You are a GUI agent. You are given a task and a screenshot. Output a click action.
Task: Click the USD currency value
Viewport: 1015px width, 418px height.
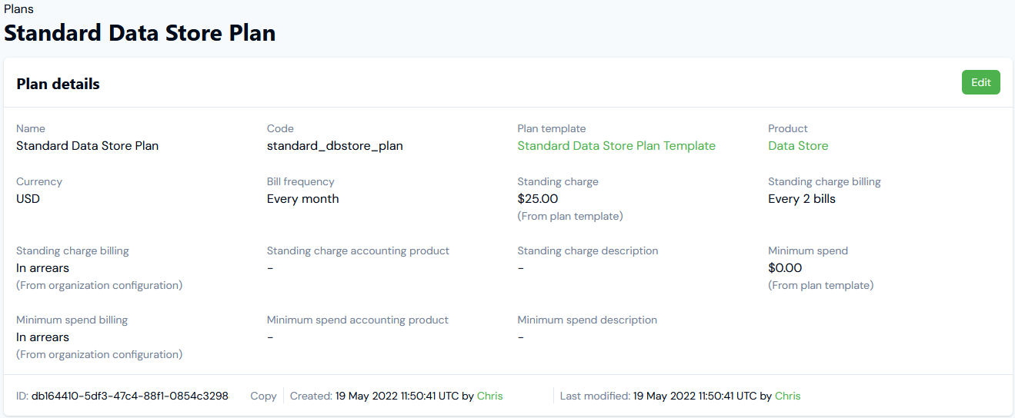tap(28, 199)
